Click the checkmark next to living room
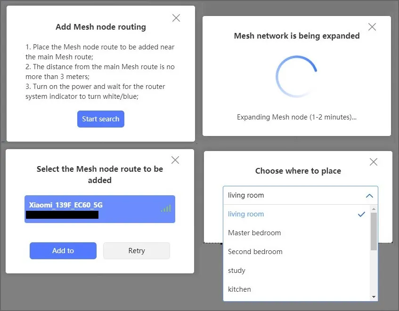This screenshot has width=399, height=311. (x=361, y=214)
